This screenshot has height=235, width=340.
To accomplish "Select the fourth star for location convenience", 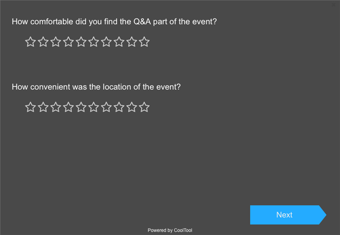I will [68, 107].
